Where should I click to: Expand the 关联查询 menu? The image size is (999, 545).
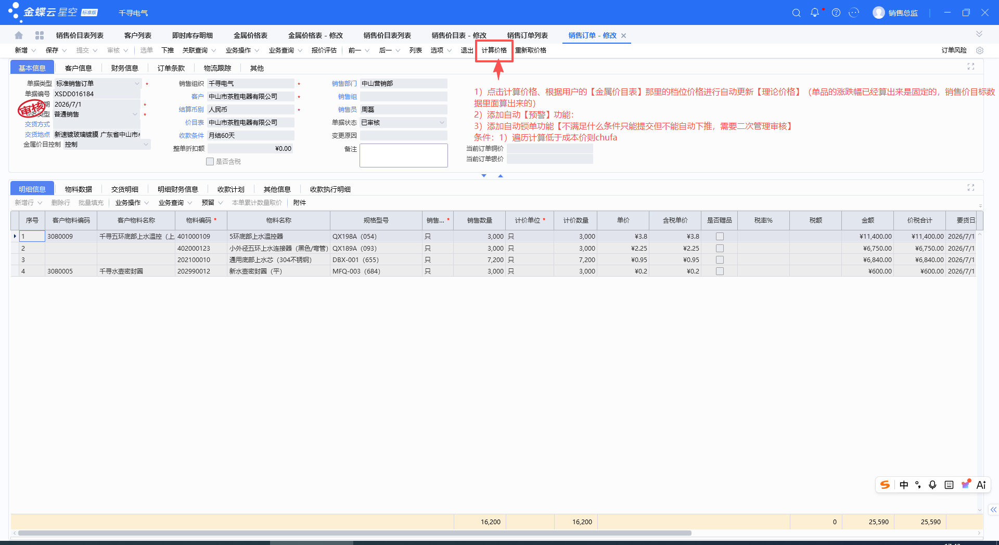point(199,50)
